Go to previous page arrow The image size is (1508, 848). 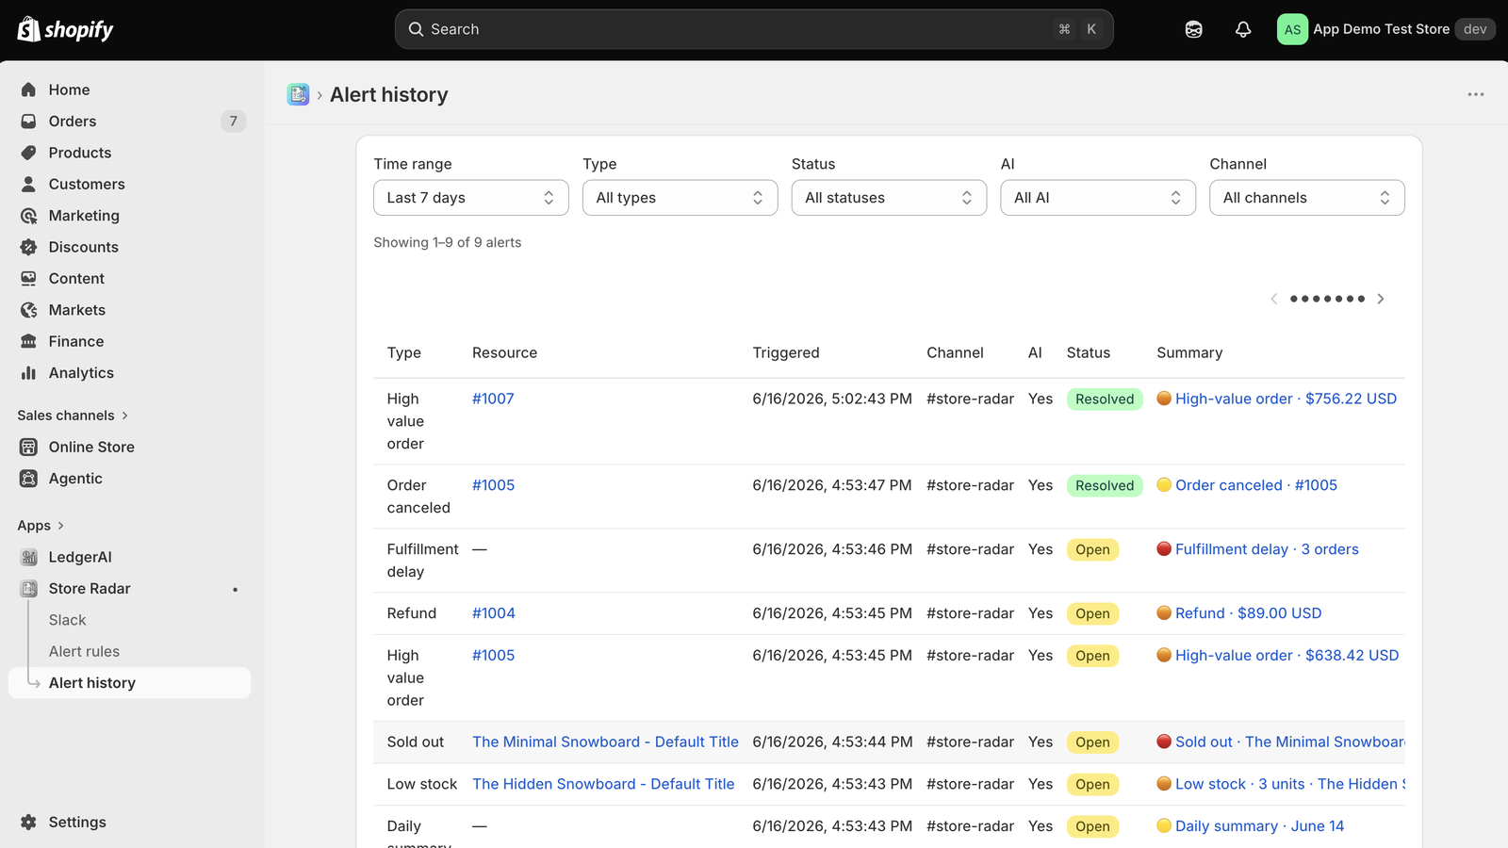point(1274,299)
